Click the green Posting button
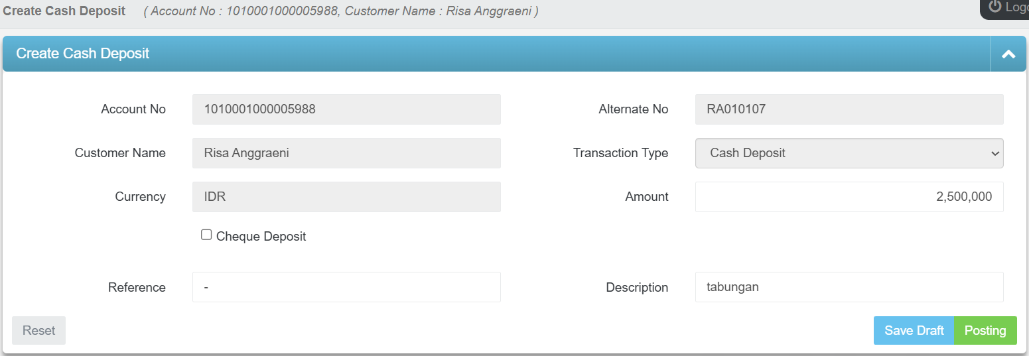Viewport: 1029px width, 356px height. (985, 330)
